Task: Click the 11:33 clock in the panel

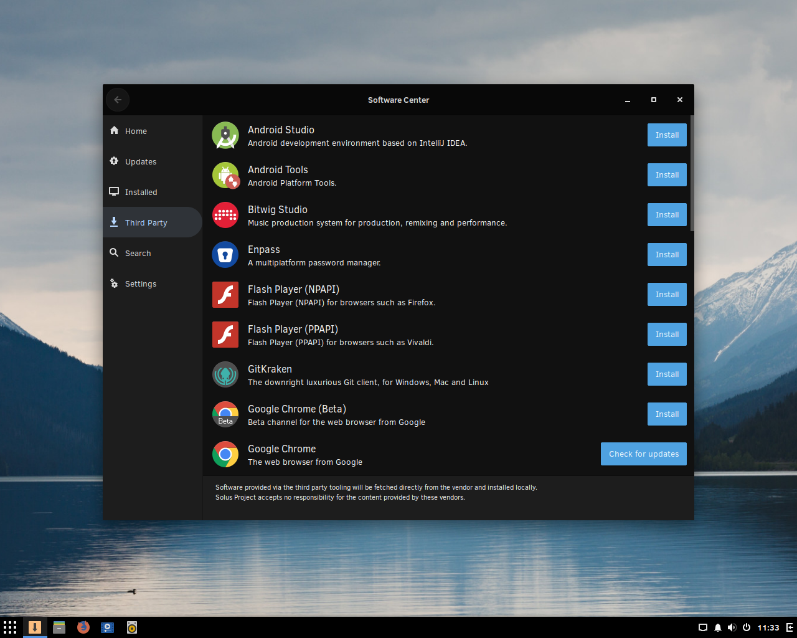Action: [x=768, y=627]
